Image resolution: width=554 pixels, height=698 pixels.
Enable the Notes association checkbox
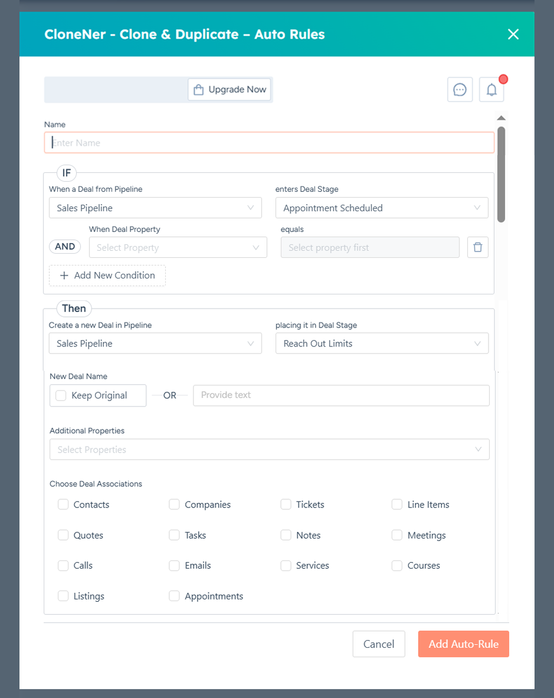286,535
